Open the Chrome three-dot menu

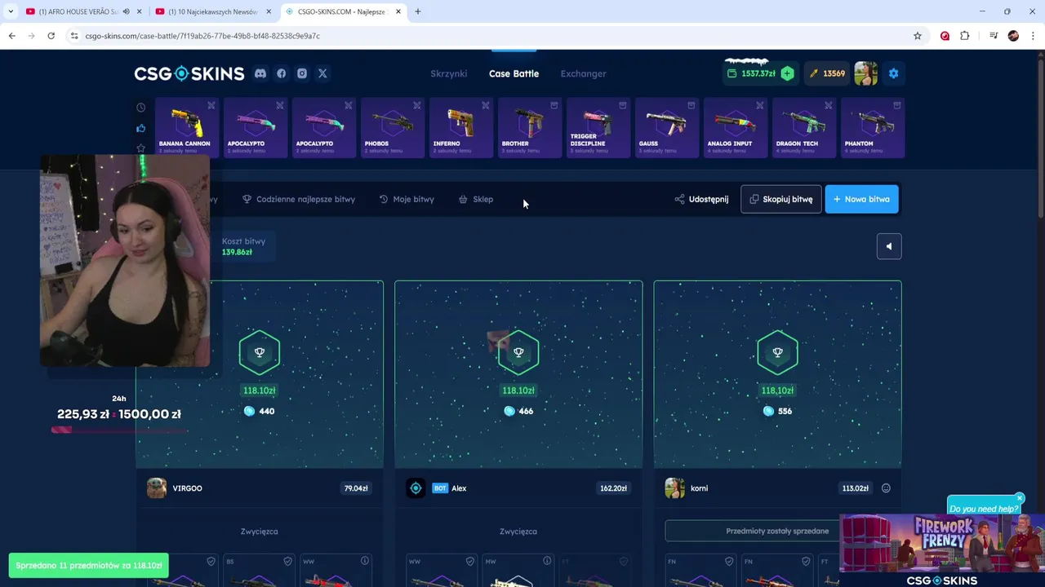pyautogui.click(x=1034, y=36)
